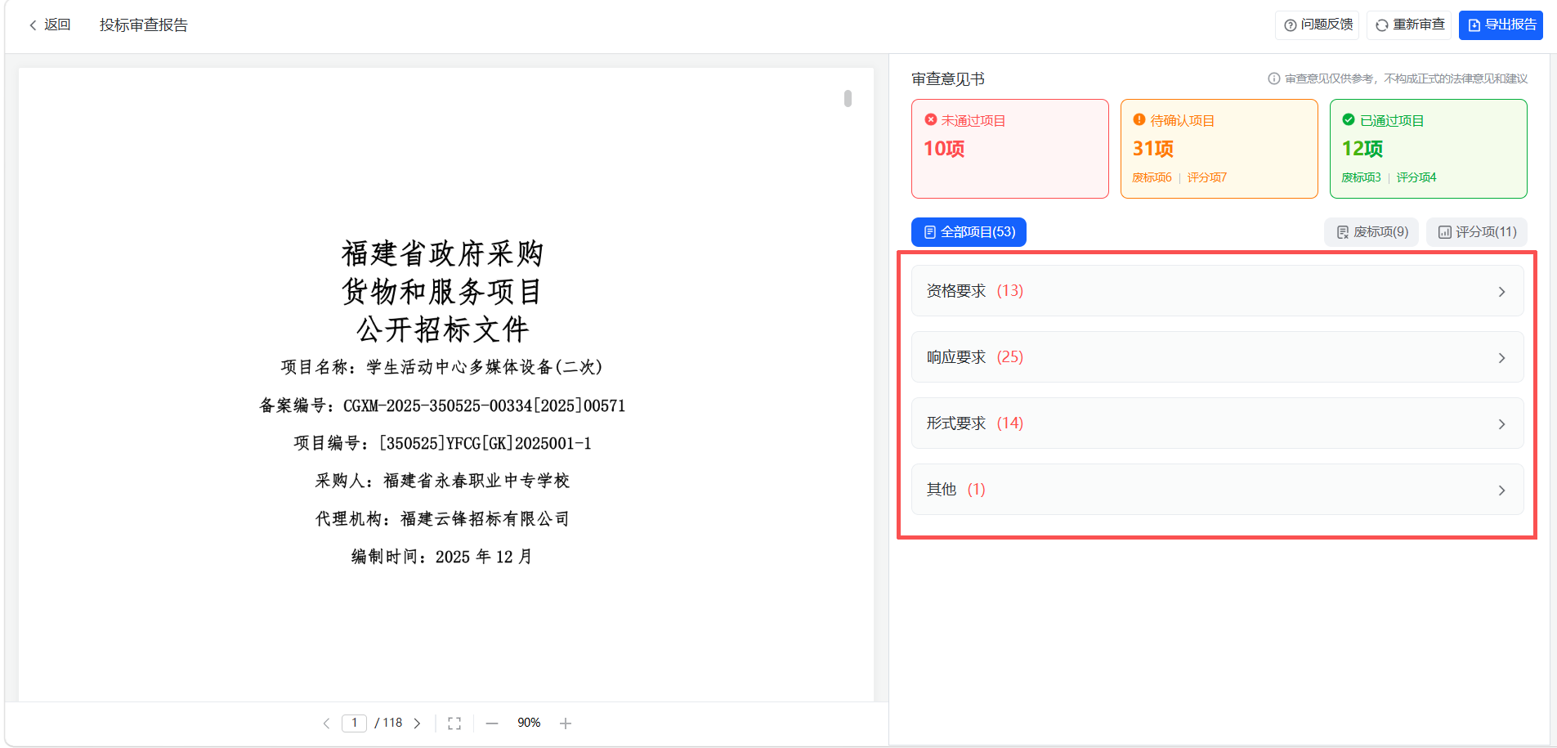Click the 投标审查报告 page title
1557x748 pixels.
click(144, 25)
